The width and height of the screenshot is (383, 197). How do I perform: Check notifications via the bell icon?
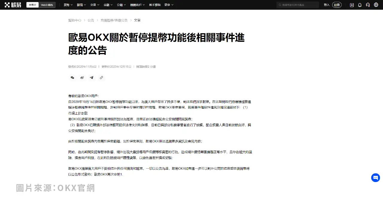point(360,5)
